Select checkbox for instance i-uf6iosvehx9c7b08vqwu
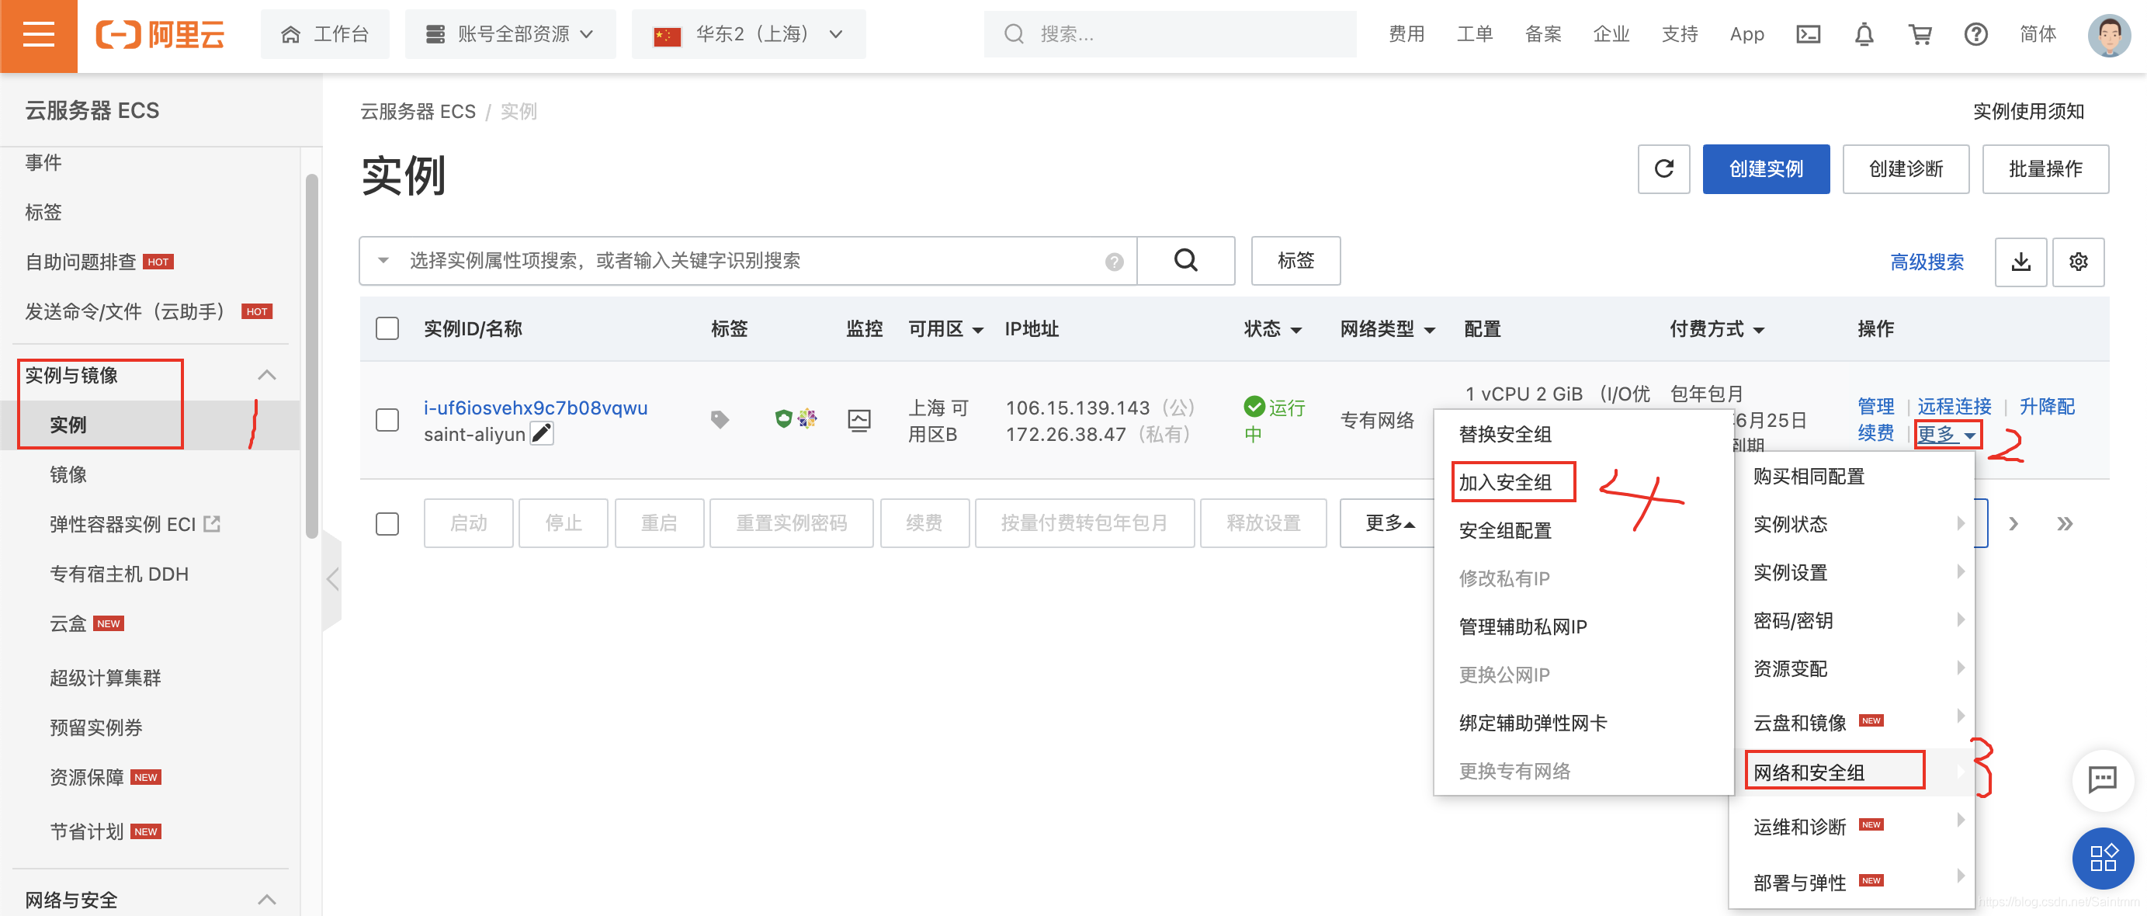This screenshot has height=916, width=2147. coord(387,419)
